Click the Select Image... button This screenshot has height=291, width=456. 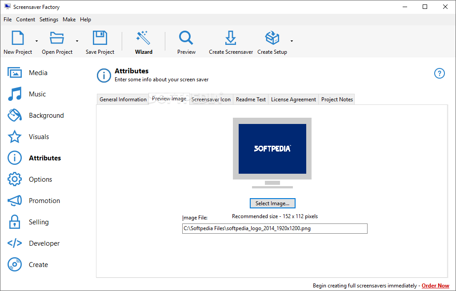click(272, 203)
